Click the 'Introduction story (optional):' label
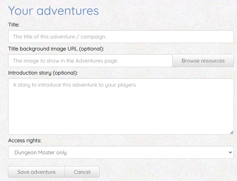The image size is (237, 181). [x=43, y=73]
